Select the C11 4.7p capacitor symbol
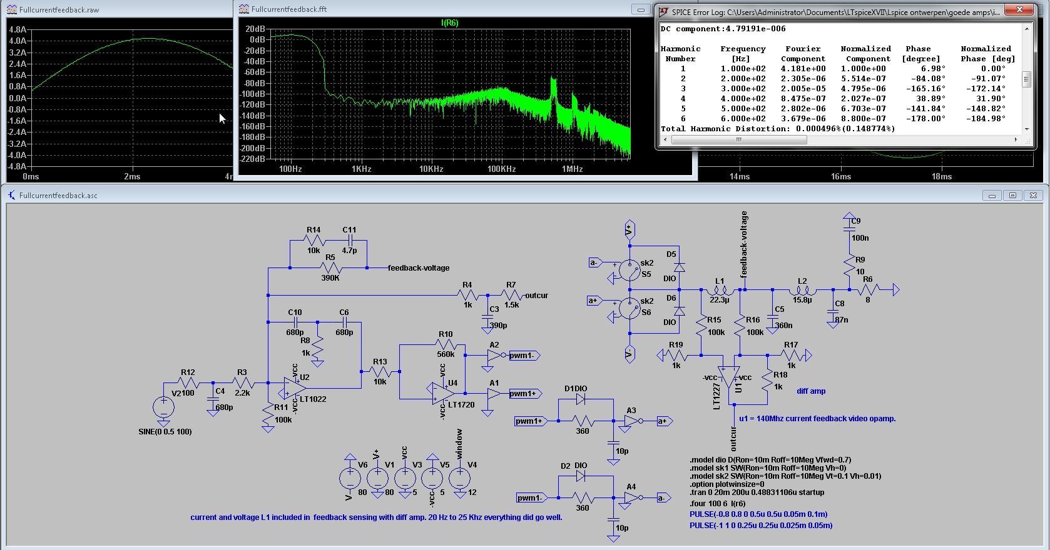1050x550 pixels. click(x=350, y=240)
